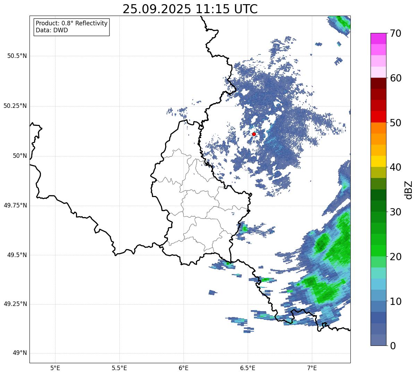Click the 7°E longitude label
The height and width of the screenshot is (375, 417).
click(312, 368)
